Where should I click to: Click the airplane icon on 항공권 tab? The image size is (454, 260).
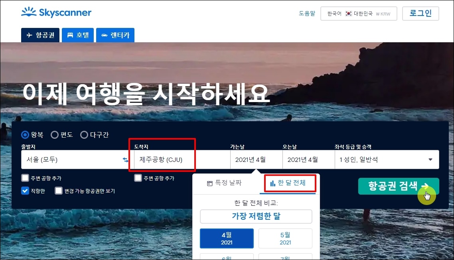pyautogui.click(x=29, y=35)
